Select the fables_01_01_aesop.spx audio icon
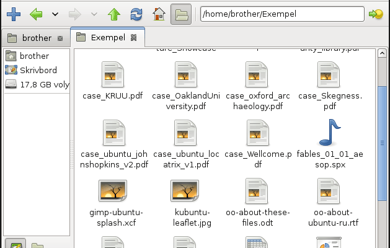The image size is (390, 248). pos(330,133)
